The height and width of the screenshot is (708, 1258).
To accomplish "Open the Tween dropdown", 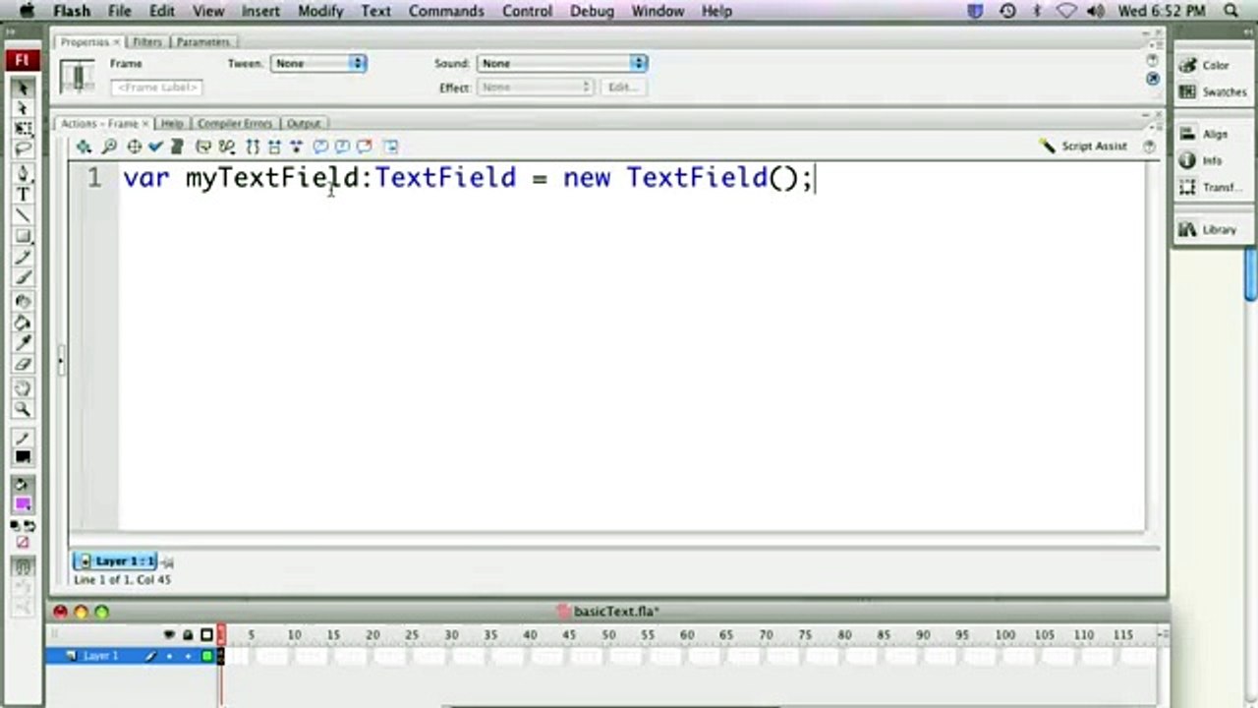I will (318, 63).
